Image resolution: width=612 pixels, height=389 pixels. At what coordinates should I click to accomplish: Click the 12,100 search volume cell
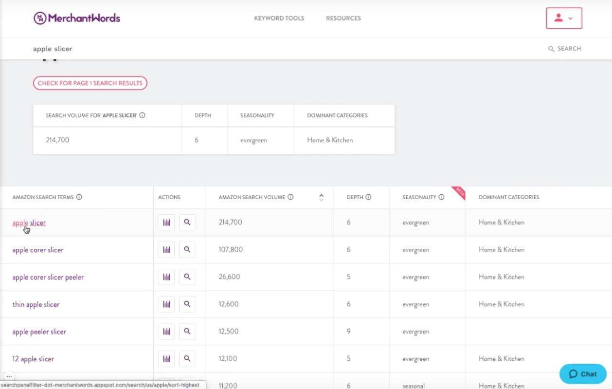pos(228,359)
